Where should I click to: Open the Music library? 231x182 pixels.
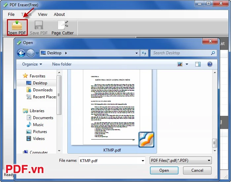(35, 125)
